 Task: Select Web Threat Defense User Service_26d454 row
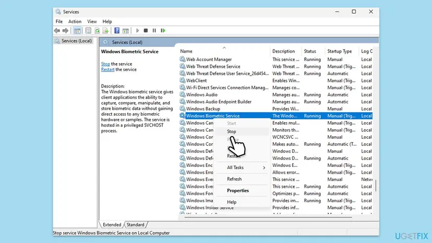[x=275, y=74]
